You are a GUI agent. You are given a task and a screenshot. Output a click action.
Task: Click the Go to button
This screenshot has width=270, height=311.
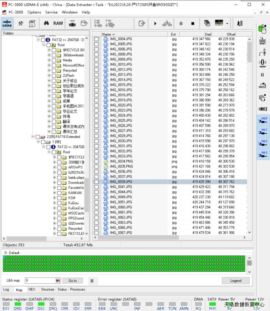73,280
